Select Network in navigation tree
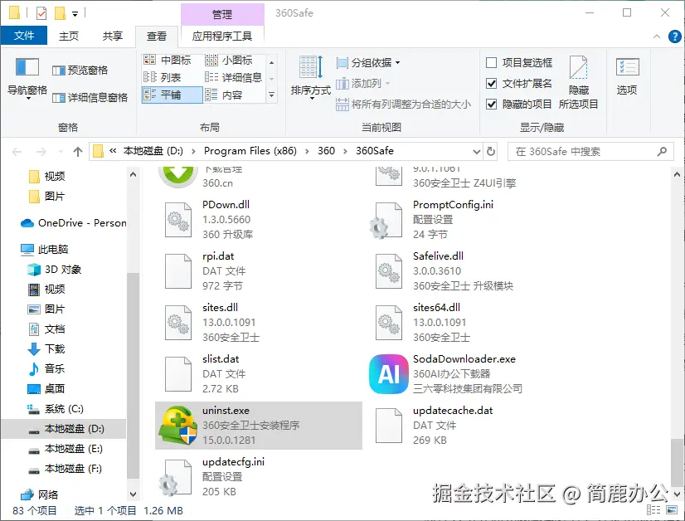 pyautogui.click(x=40, y=494)
